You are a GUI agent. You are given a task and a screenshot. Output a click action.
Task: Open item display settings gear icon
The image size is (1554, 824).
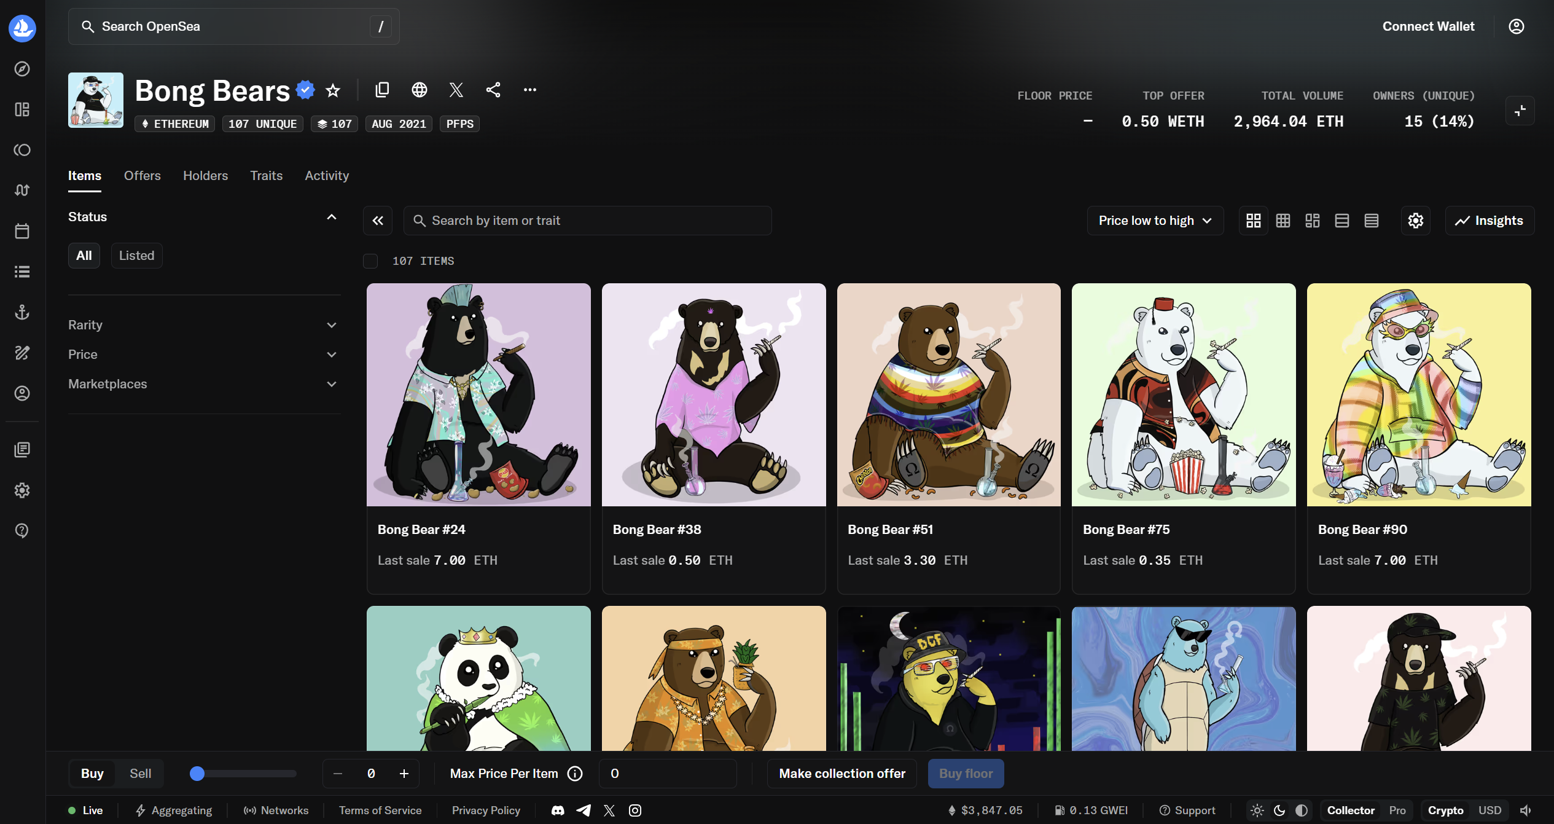coord(1415,221)
